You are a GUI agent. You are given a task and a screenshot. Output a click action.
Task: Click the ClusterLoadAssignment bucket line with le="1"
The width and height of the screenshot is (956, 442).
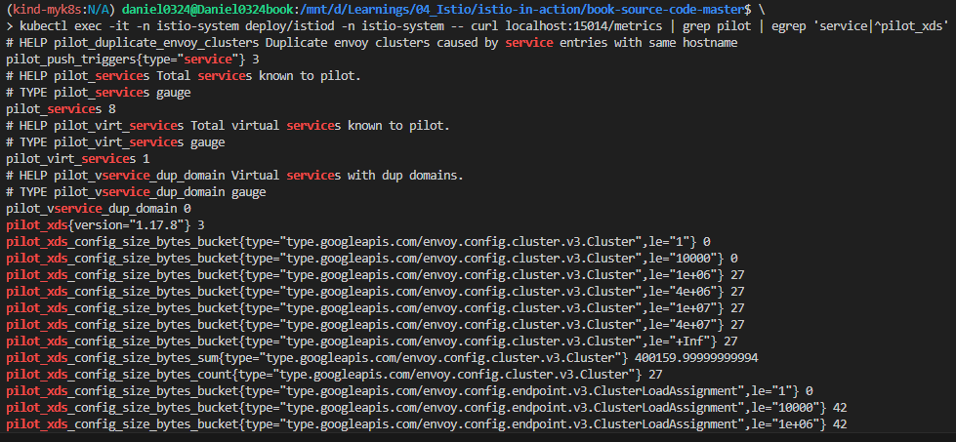pyautogui.click(x=409, y=391)
